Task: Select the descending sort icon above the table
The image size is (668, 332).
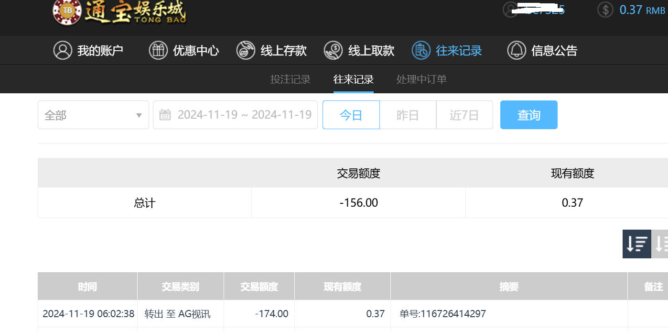Action: tap(636, 243)
